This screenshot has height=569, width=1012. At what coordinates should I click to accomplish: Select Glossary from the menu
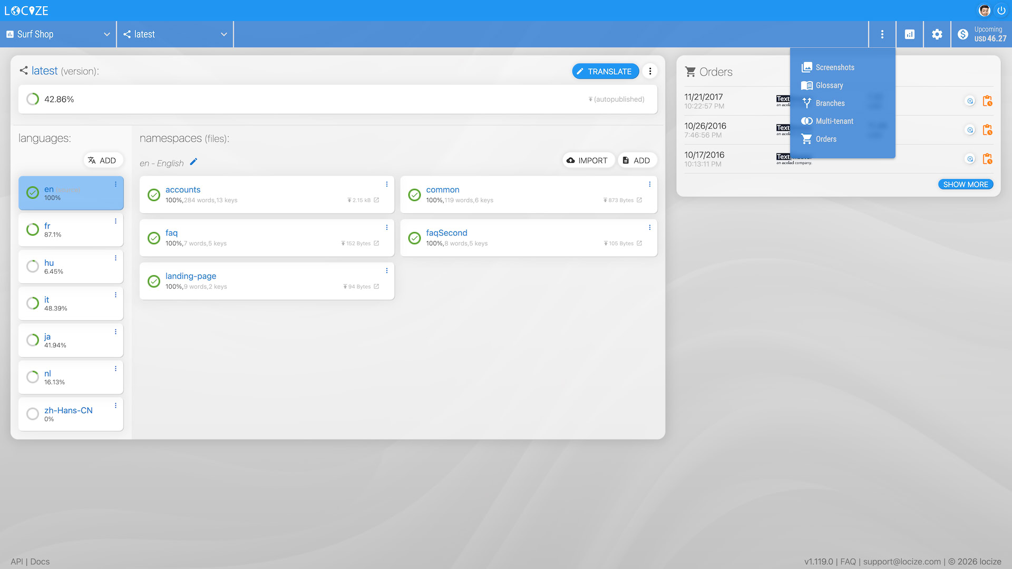[829, 85]
